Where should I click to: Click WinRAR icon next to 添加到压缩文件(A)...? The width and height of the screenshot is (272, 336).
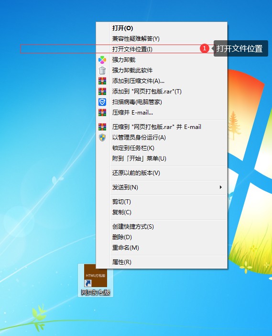(x=102, y=81)
